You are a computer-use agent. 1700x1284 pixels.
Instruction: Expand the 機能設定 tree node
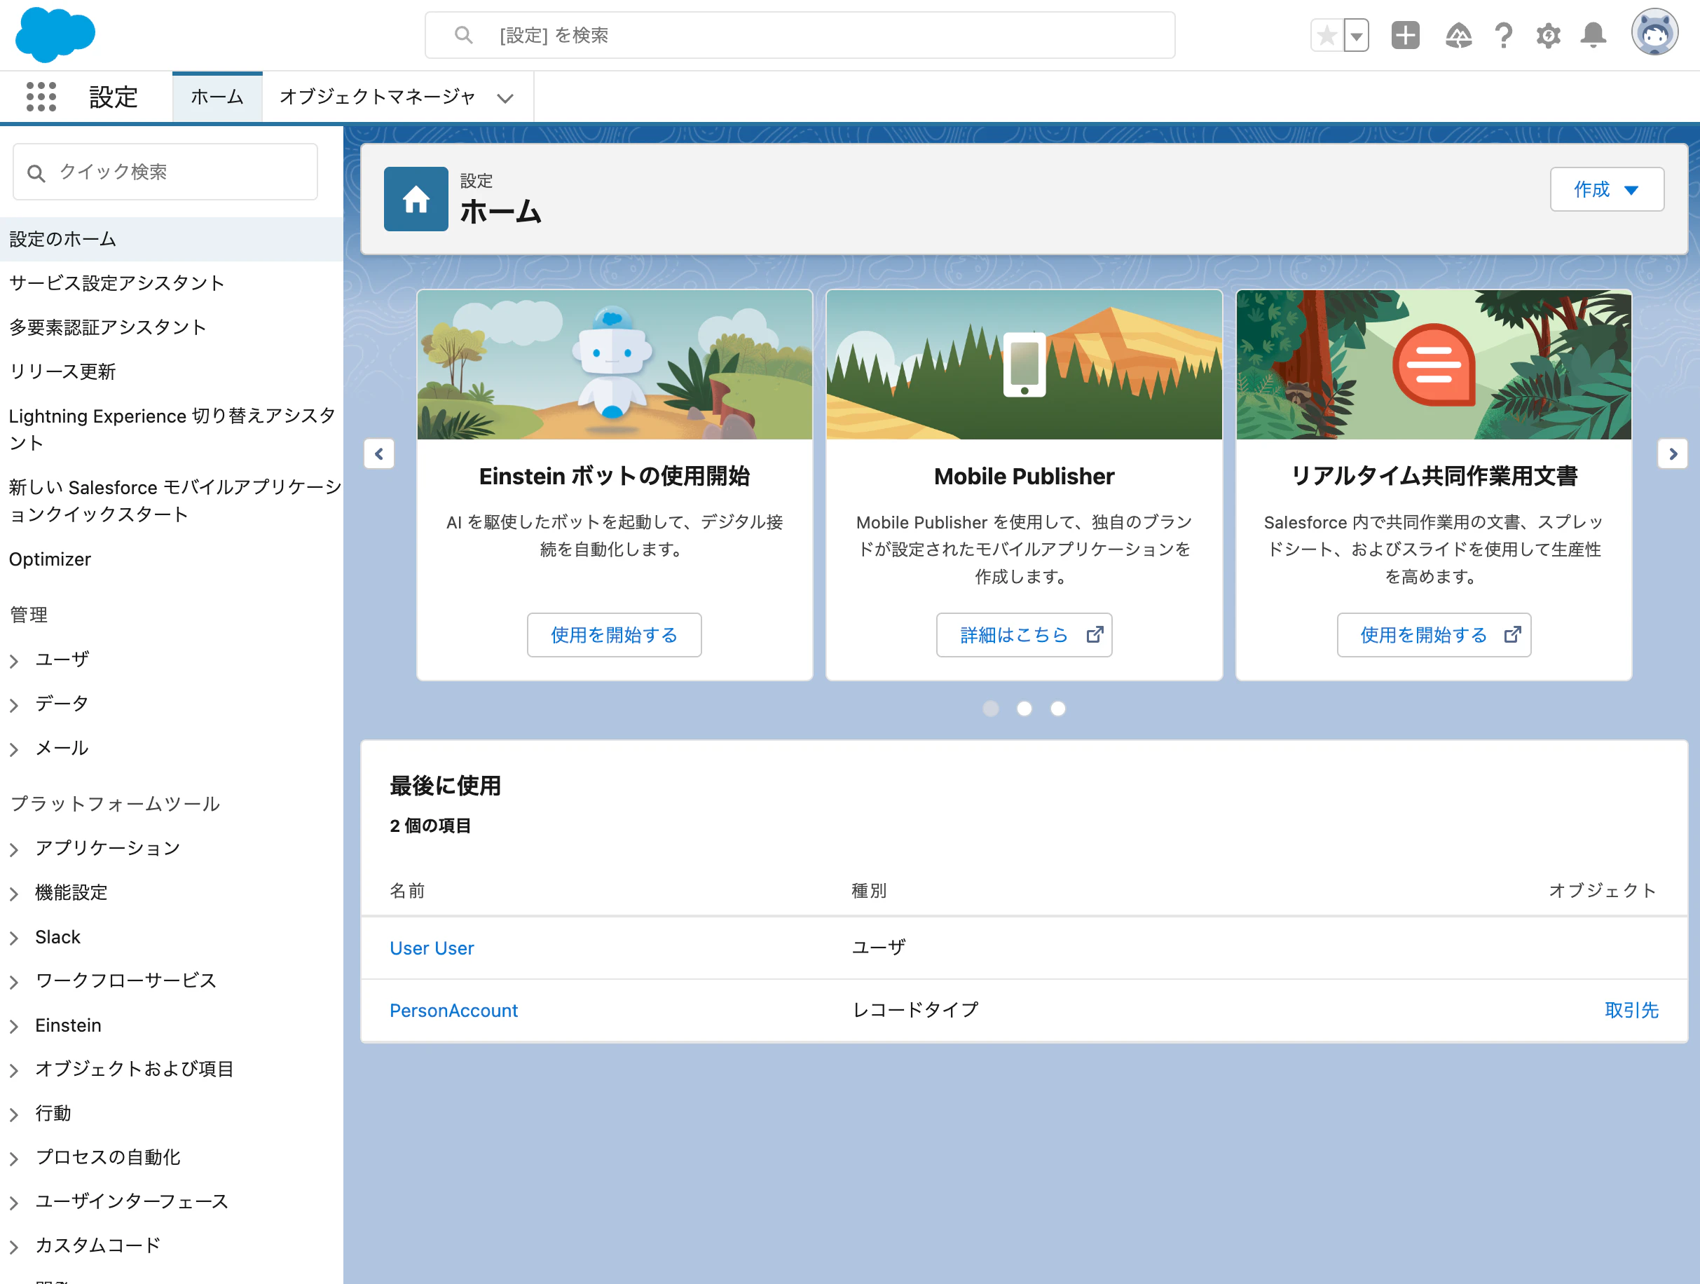(14, 894)
